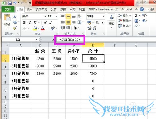Expand the Name Box dropdown arrow
Viewport: 156px width, 119px height.
coord(37,40)
